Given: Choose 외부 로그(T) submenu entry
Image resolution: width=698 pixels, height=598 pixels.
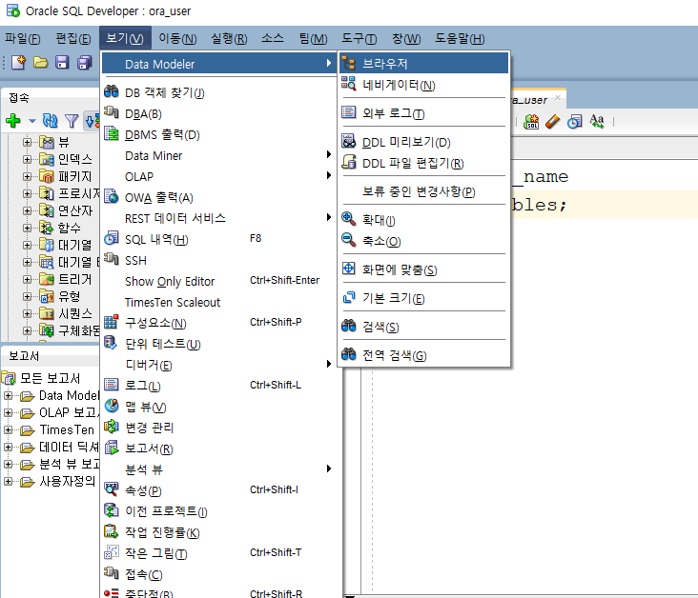Looking at the screenshot, I should [x=423, y=113].
